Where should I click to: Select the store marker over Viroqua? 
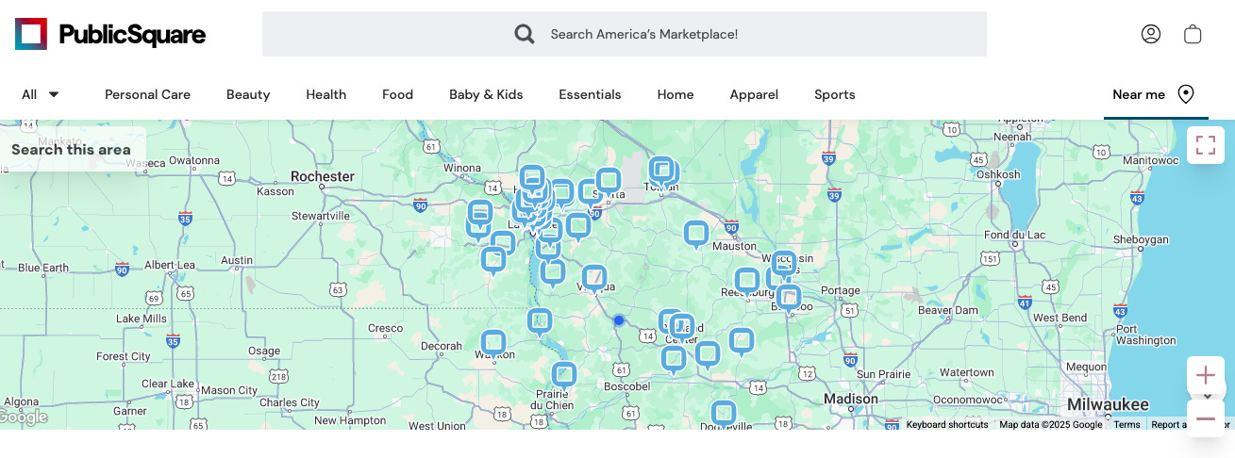pyautogui.click(x=594, y=279)
